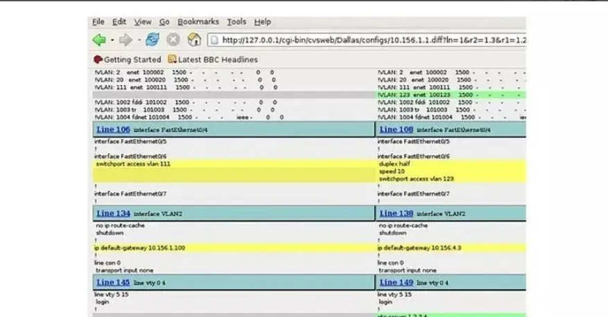This screenshot has width=608, height=317.
Task: Open the Tools menu
Action: coord(236,22)
